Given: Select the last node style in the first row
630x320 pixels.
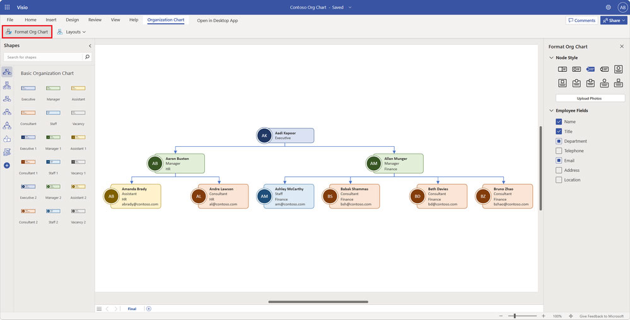Looking at the screenshot, I should coord(619,69).
